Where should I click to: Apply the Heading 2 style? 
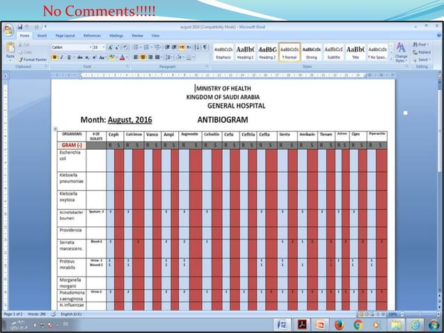coord(267,52)
